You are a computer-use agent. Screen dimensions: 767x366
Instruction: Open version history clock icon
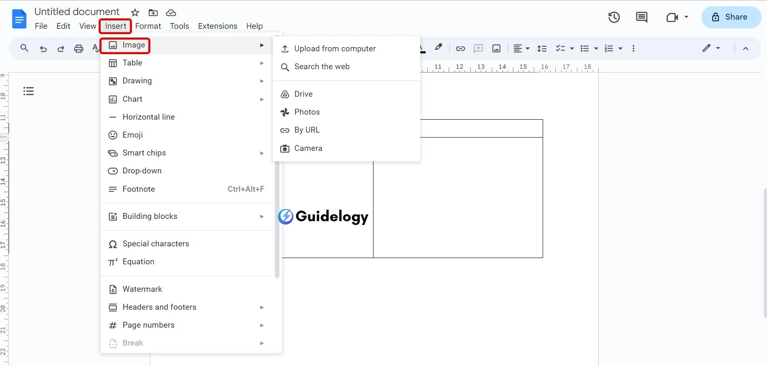pyautogui.click(x=614, y=17)
